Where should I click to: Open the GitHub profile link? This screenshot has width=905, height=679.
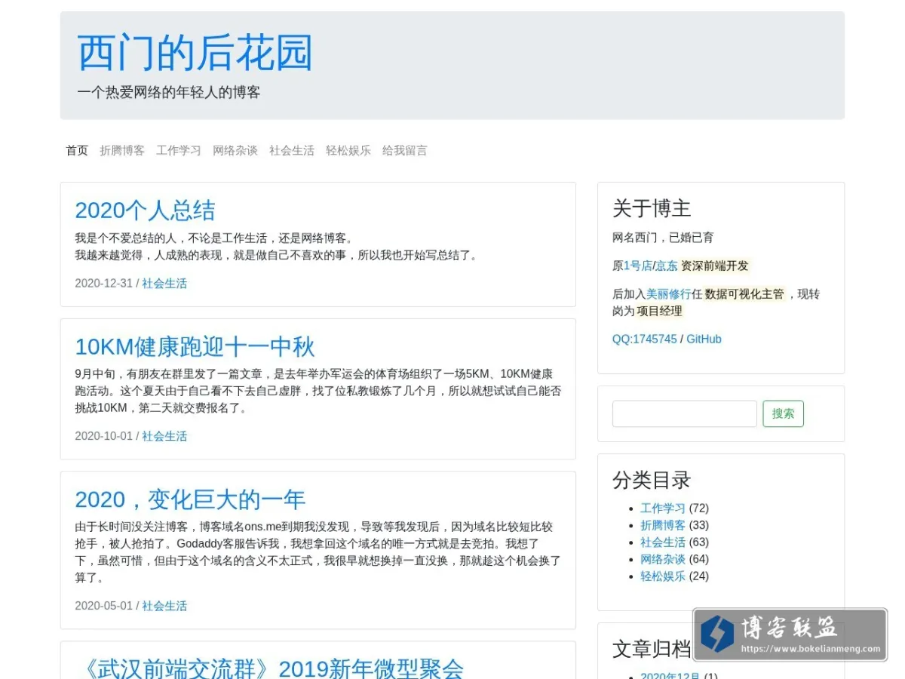[x=704, y=339]
